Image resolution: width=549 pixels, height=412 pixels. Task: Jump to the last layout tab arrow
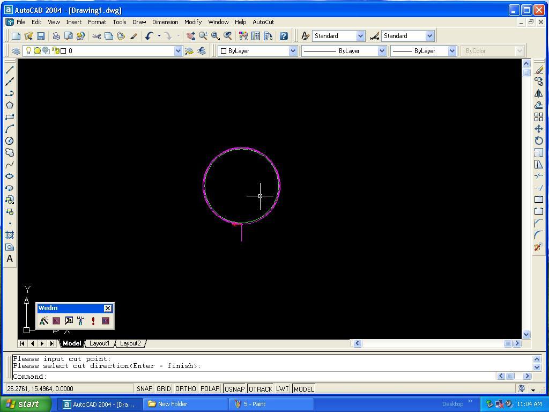coord(52,343)
